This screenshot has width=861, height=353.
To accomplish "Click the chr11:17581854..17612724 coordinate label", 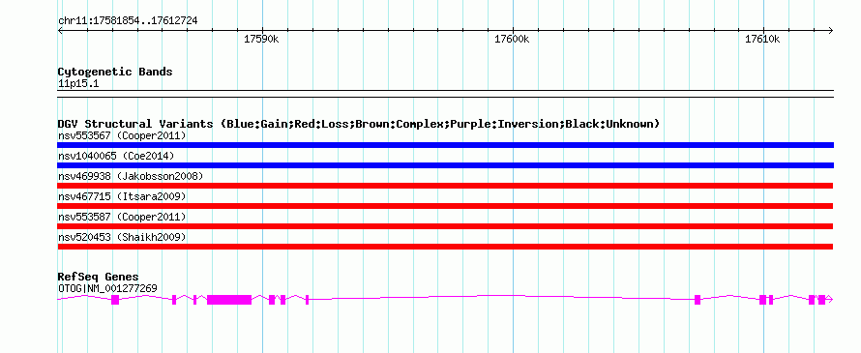I will point(128,21).
